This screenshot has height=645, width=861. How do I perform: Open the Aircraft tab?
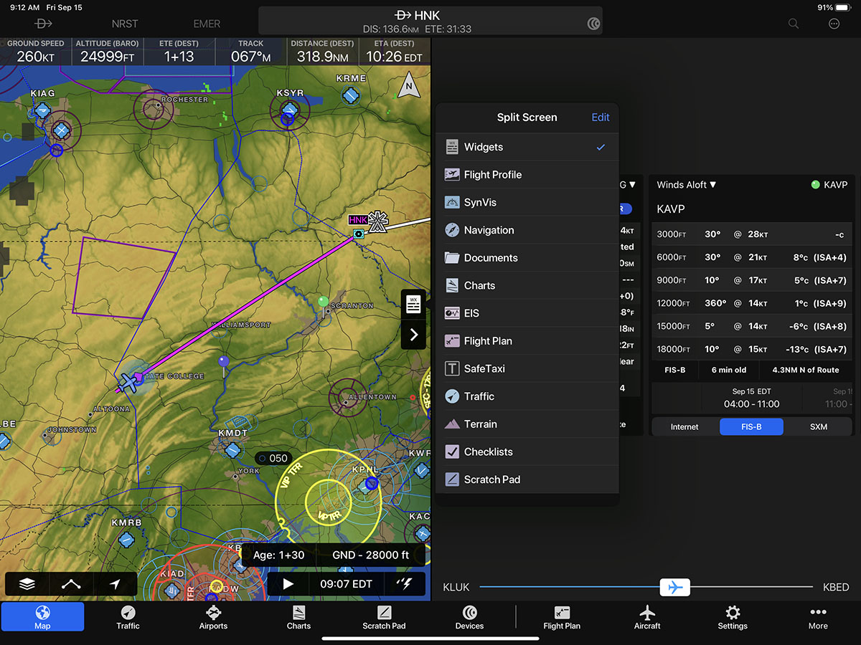pos(647,617)
